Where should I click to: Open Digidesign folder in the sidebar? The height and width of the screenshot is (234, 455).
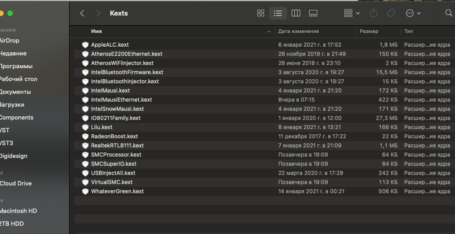13,156
